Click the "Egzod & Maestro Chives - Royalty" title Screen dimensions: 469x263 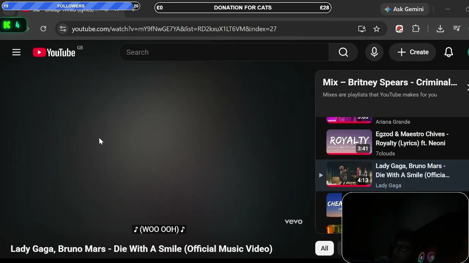click(x=412, y=138)
